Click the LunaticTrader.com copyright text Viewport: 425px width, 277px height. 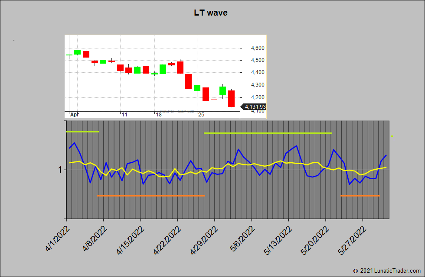pyautogui.click(x=387, y=271)
